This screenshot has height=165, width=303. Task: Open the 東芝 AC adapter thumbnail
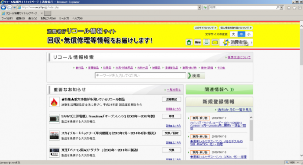click(54, 152)
